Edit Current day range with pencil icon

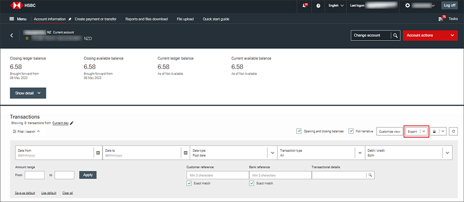pos(71,123)
